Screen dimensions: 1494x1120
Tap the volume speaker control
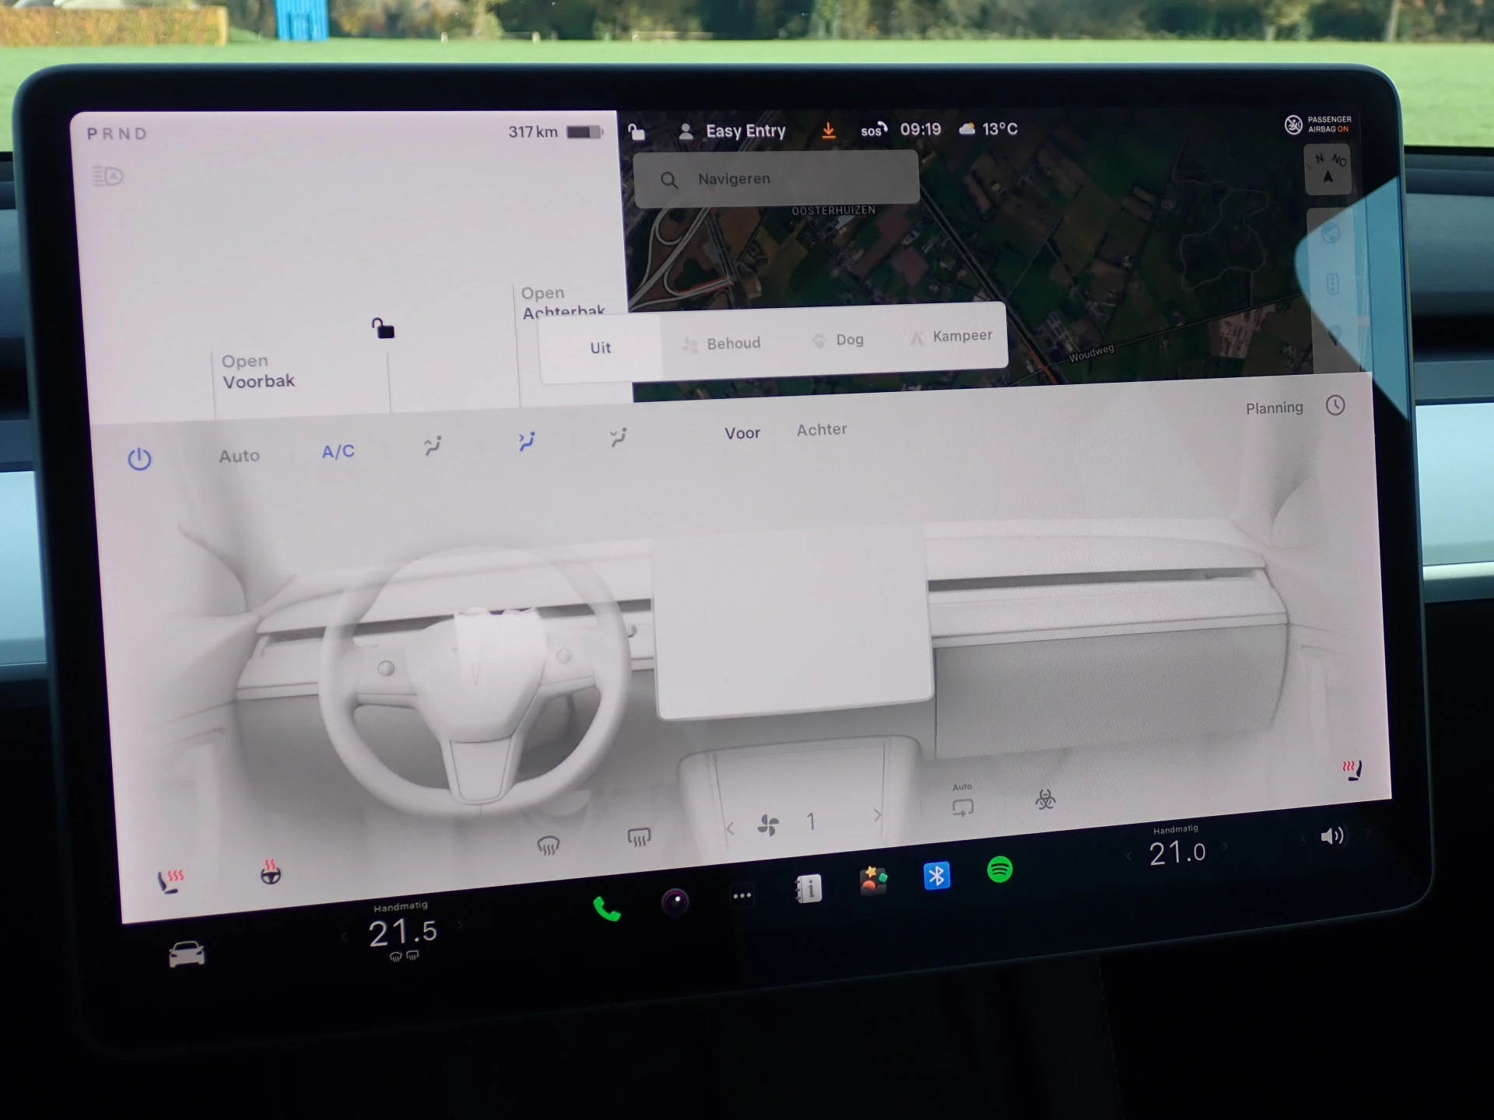tap(1331, 836)
